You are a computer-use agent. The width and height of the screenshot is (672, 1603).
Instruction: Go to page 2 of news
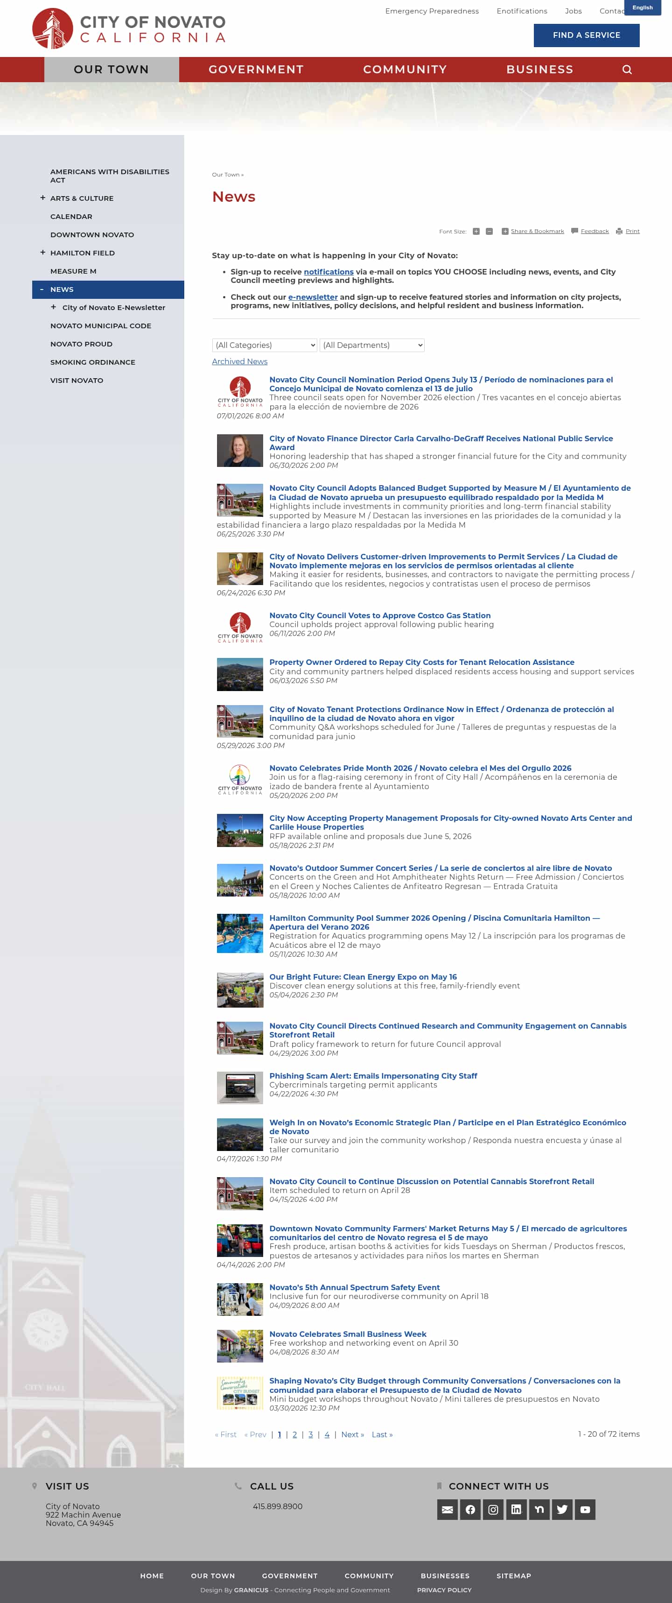click(x=294, y=1434)
